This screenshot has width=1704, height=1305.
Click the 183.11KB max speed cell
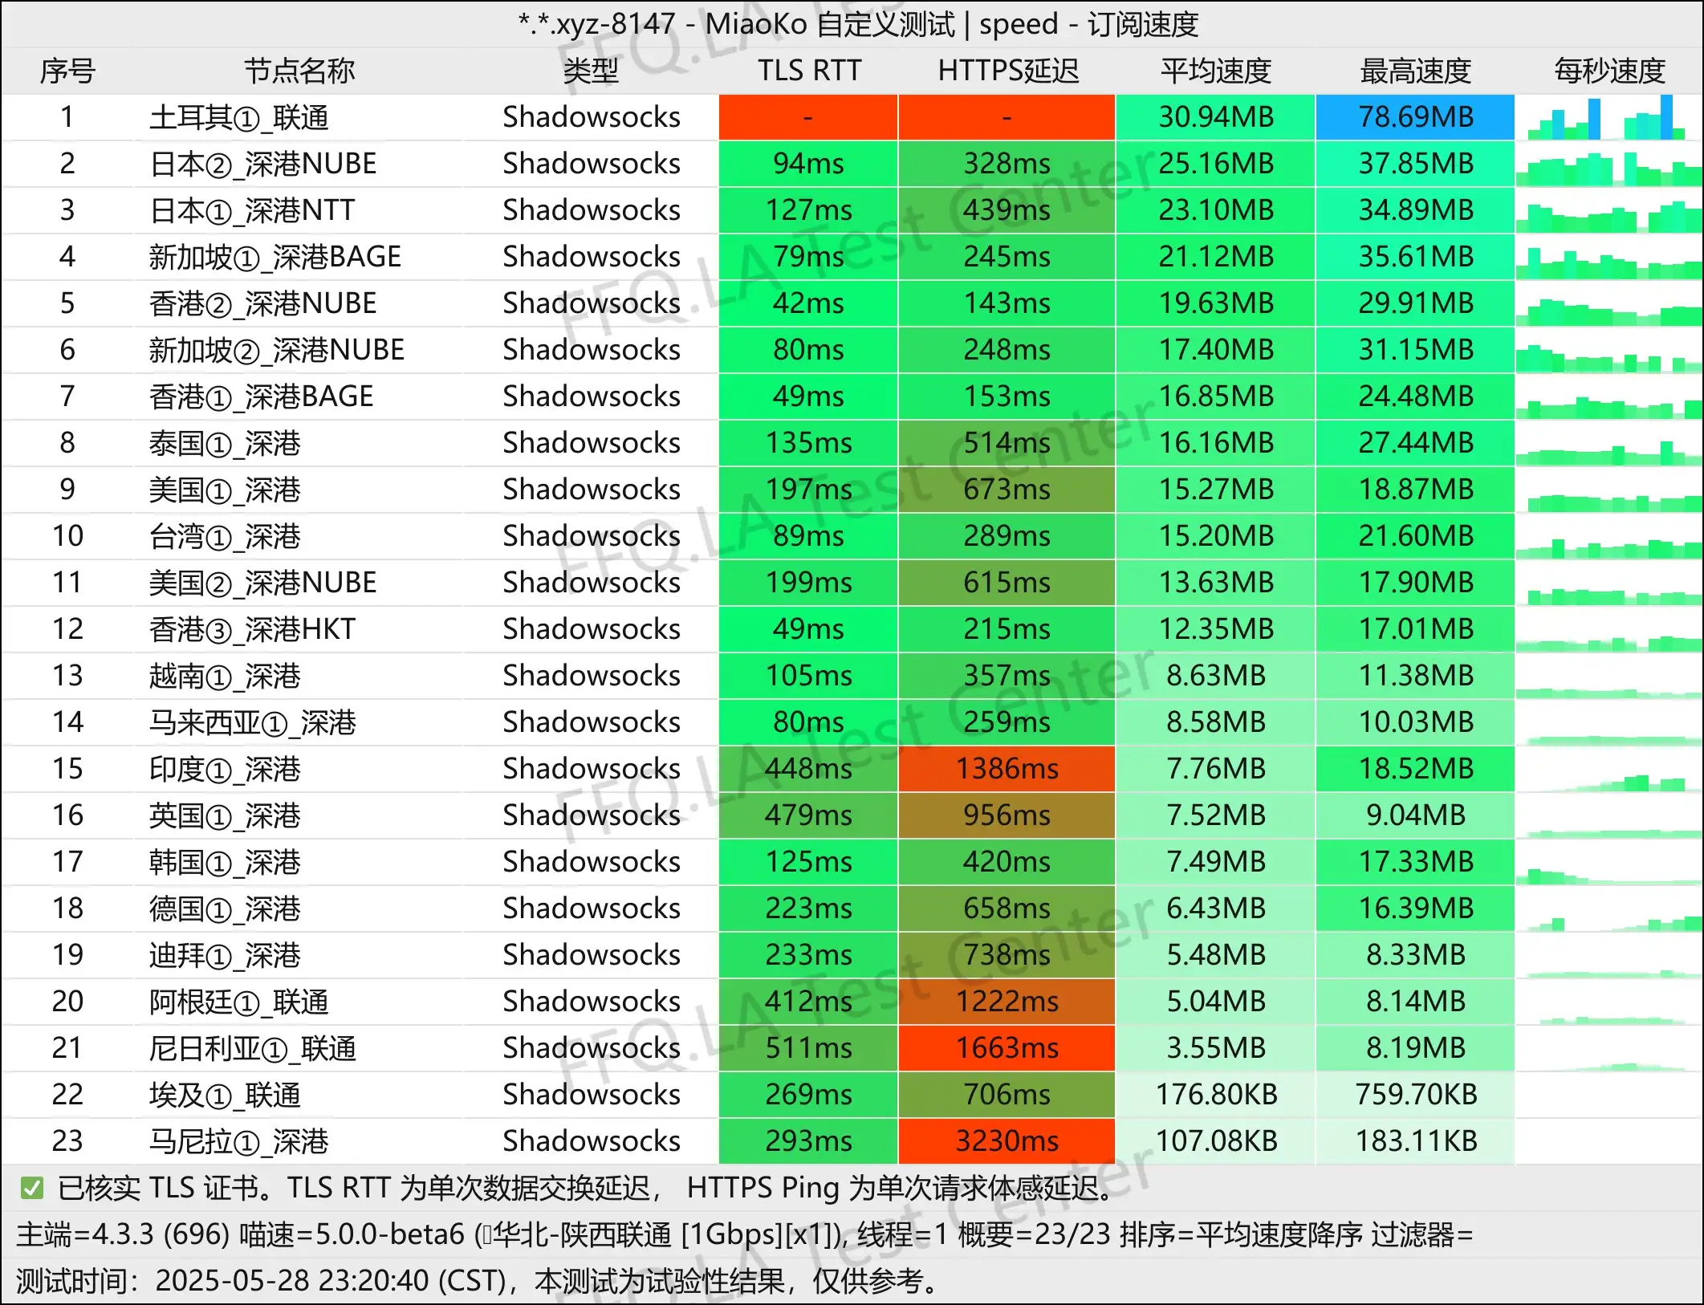point(1415,1141)
